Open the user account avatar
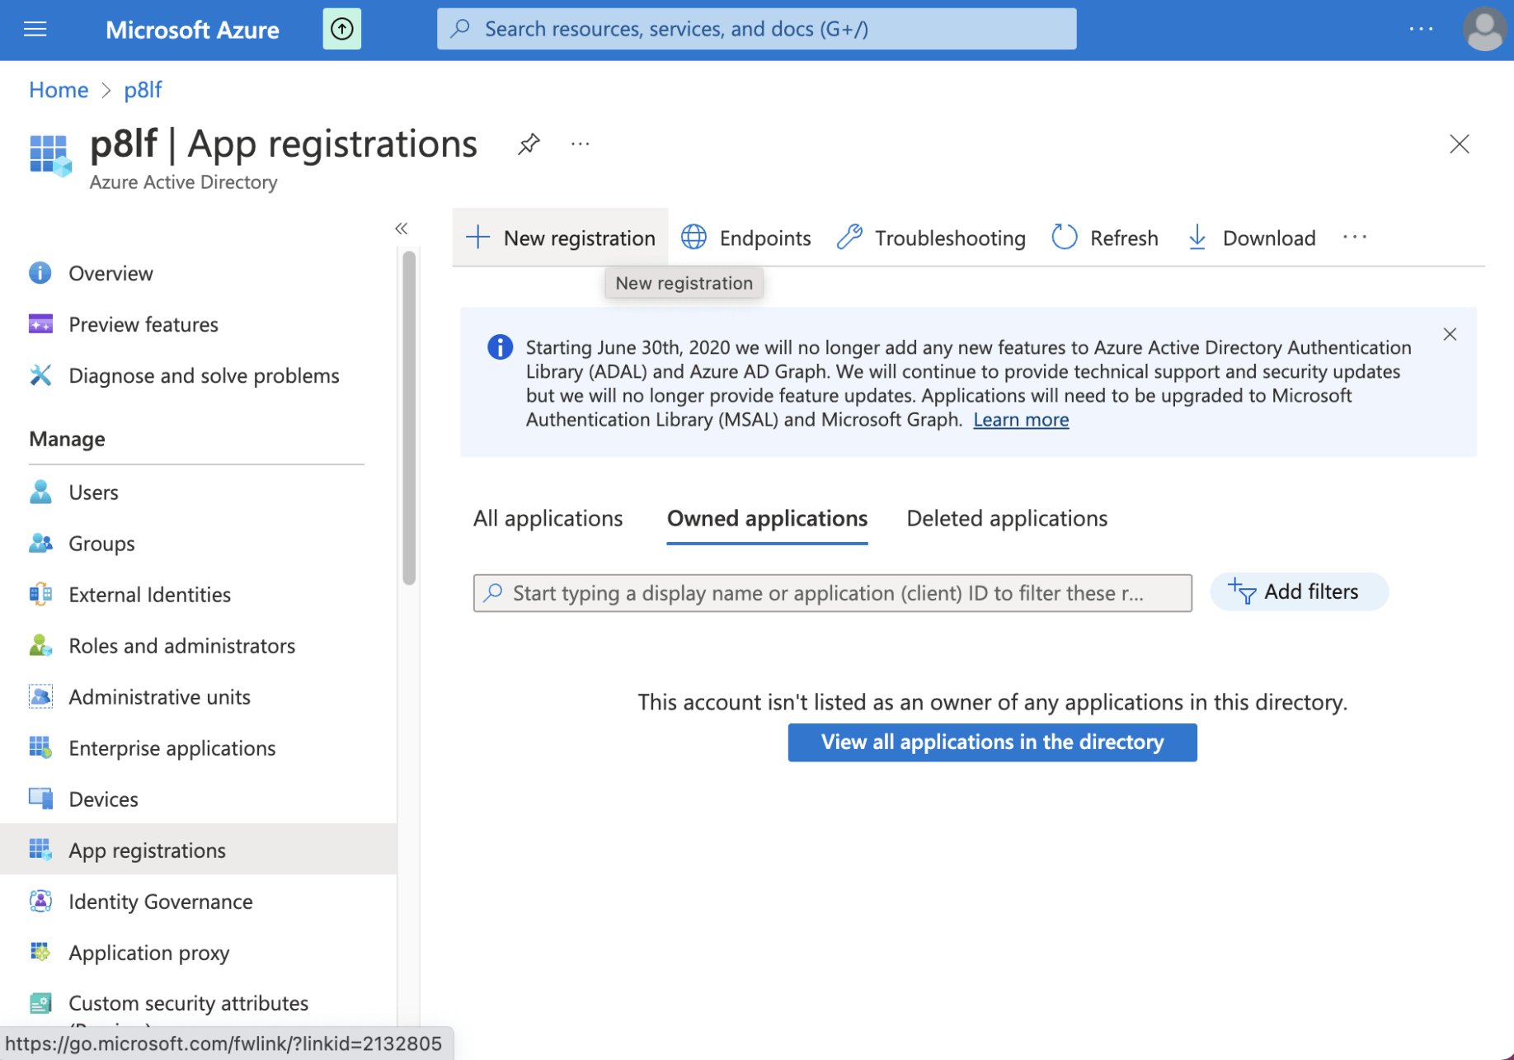This screenshot has height=1060, width=1514. [1483, 30]
